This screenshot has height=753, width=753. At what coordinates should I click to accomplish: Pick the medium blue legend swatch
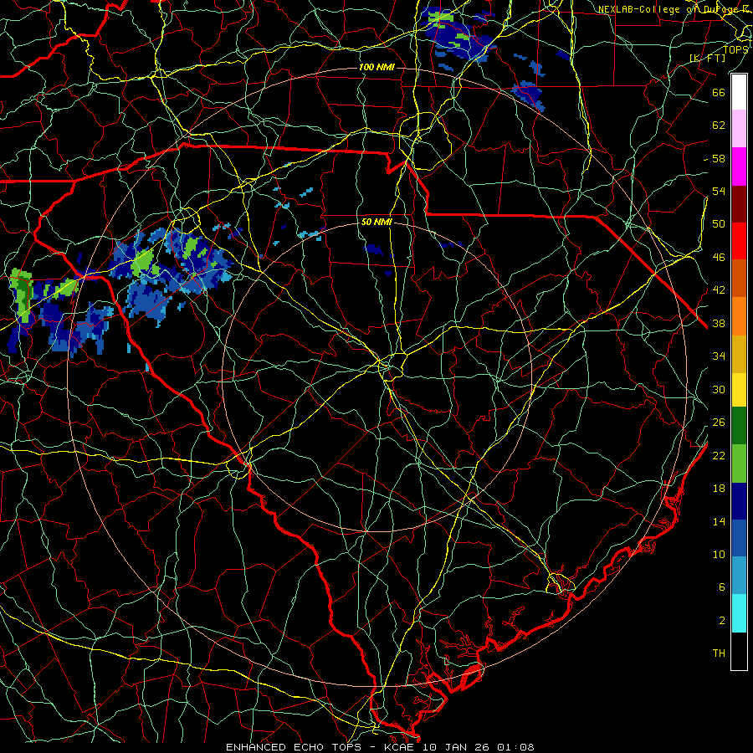click(739, 538)
